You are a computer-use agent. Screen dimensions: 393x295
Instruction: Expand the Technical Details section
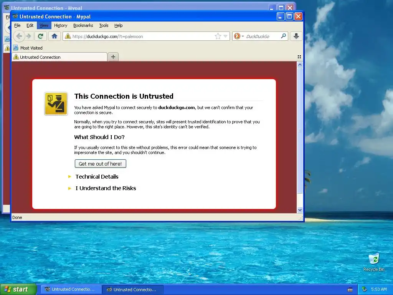coord(97,177)
